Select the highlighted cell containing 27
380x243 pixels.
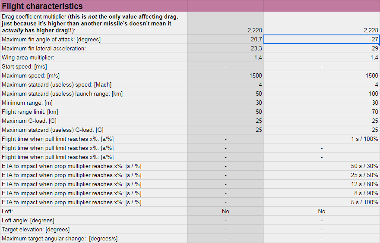pyautogui.click(x=322, y=39)
